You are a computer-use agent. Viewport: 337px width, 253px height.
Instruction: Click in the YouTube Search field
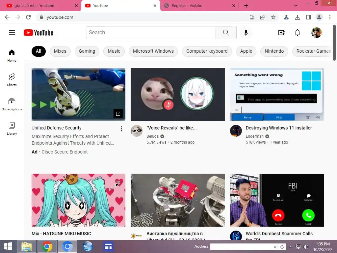click(151, 33)
